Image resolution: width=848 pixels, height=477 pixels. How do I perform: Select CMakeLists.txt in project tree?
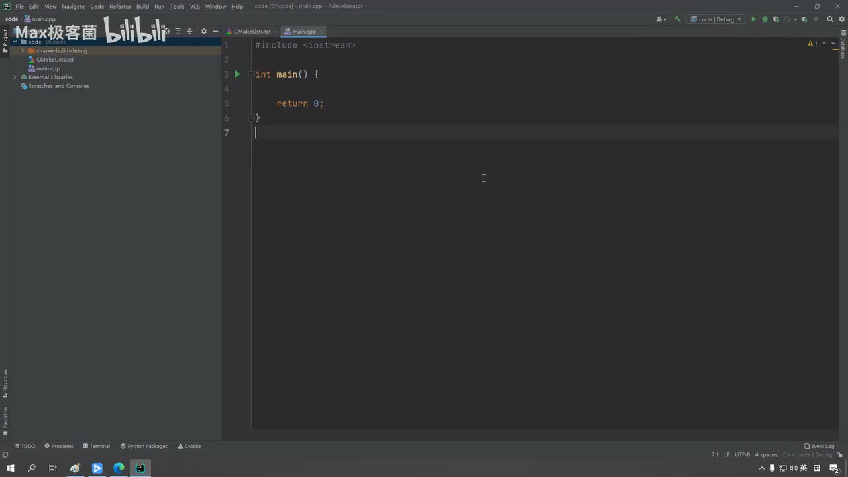click(55, 60)
